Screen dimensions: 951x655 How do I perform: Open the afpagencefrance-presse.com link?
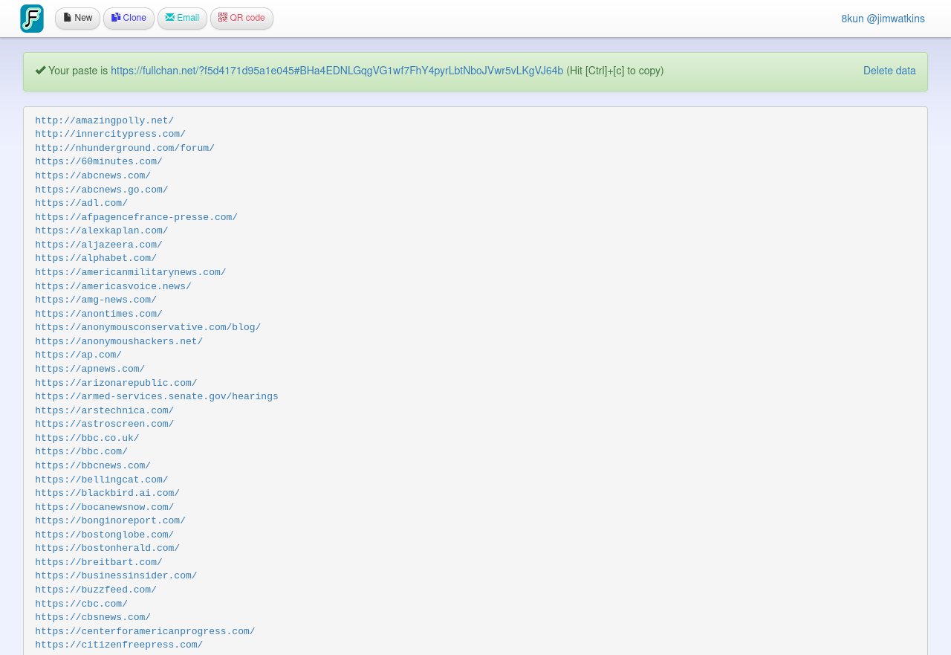[136, 217]
